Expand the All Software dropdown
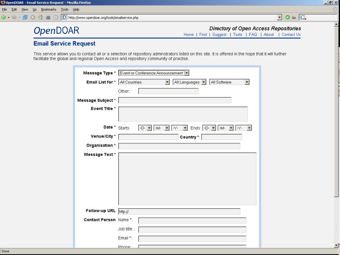 point(229,82)
